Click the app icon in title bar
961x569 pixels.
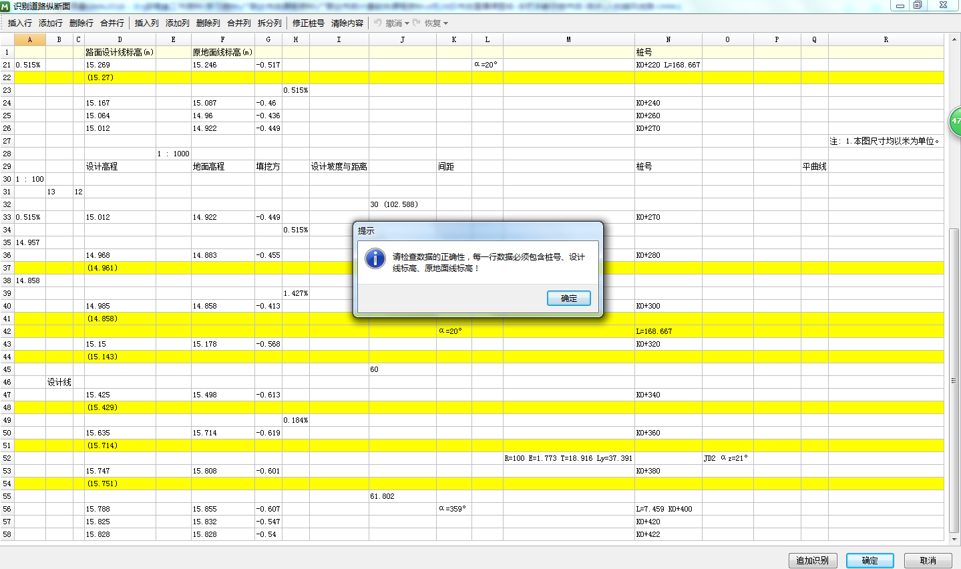coord(5,5)
